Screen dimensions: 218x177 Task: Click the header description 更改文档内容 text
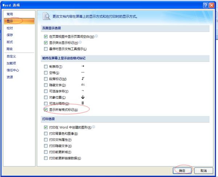(x=95, y=17)
